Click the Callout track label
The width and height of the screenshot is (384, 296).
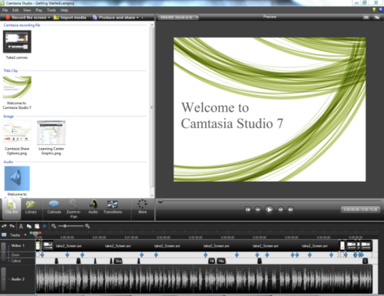tap(16, 261)
